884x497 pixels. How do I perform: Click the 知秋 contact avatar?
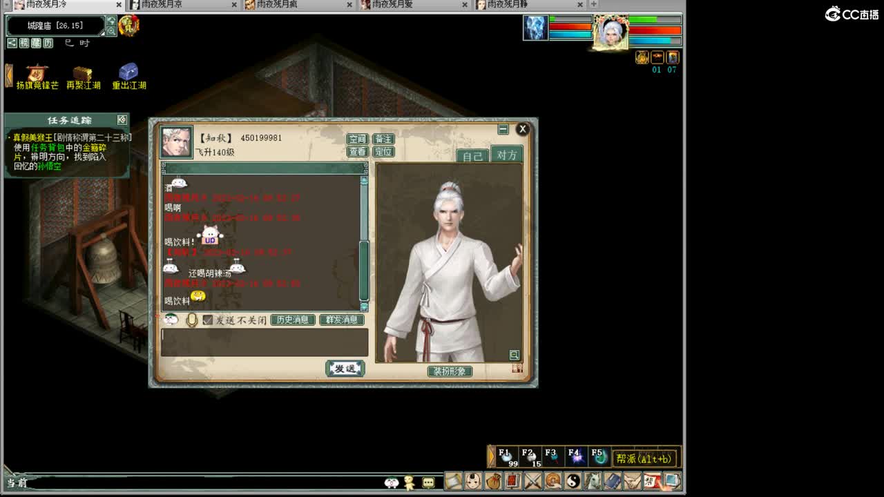click(x=177, y=142)
